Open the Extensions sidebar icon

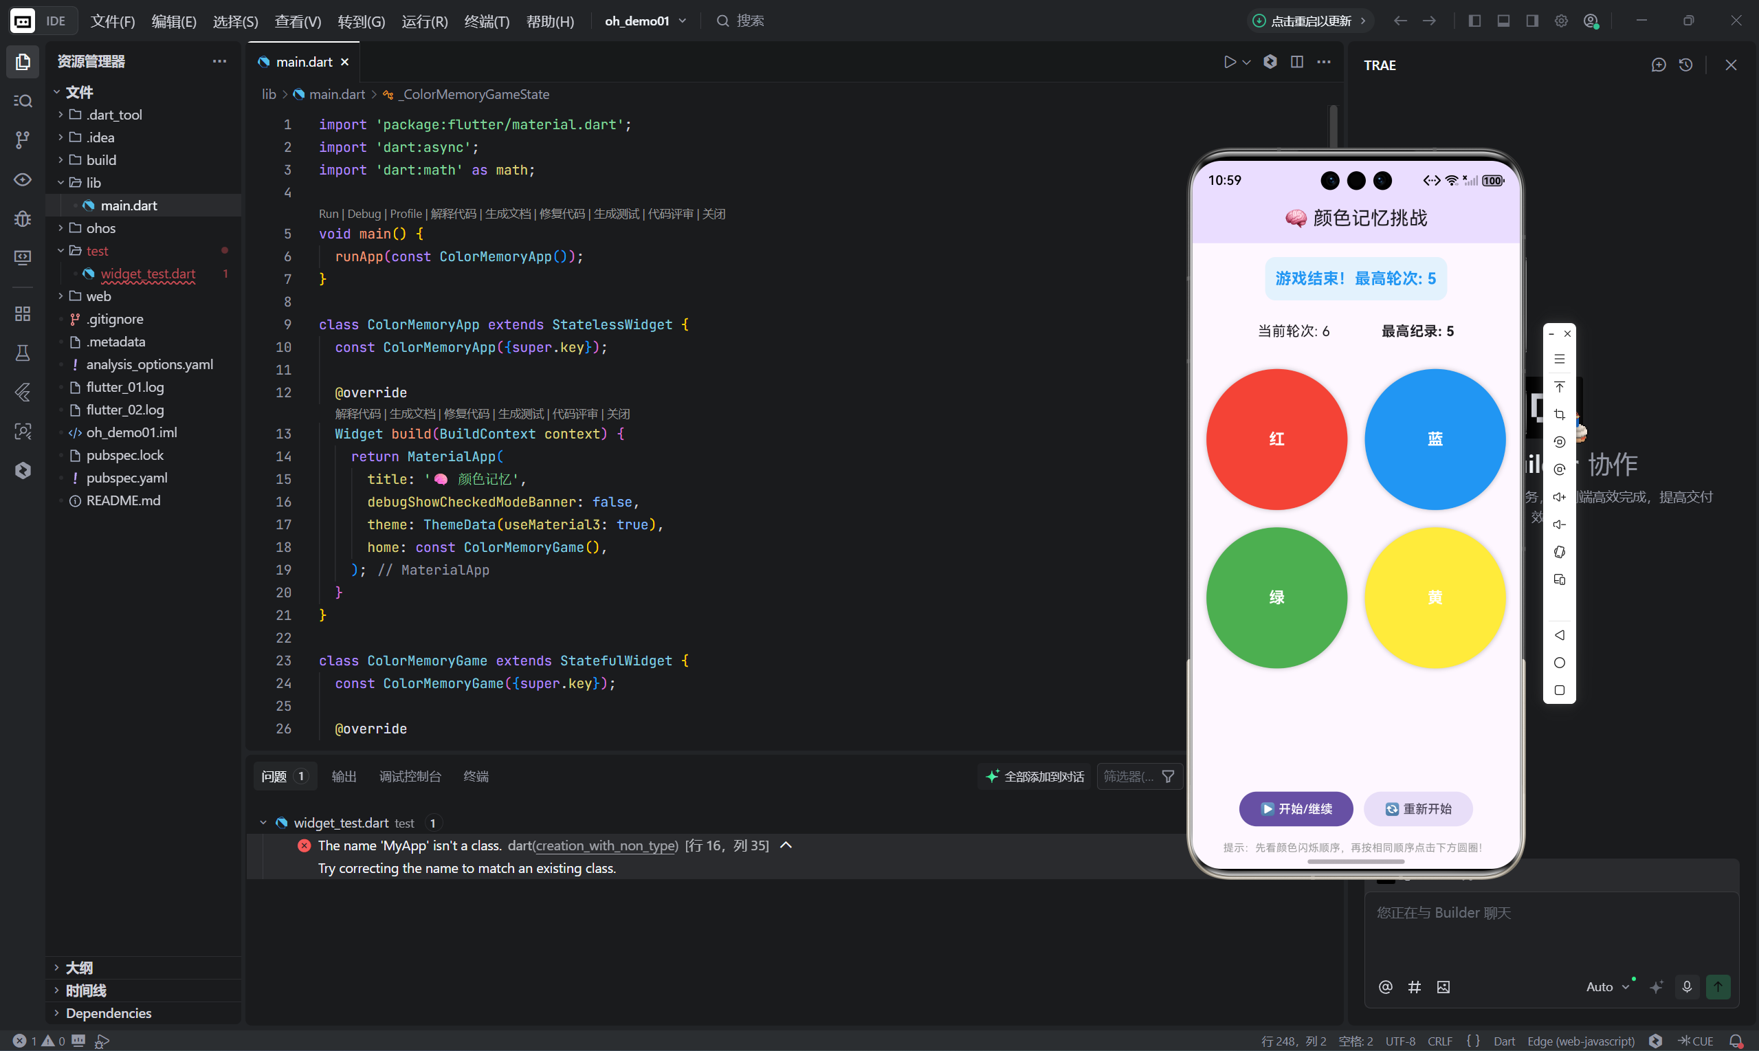[23, 313]
